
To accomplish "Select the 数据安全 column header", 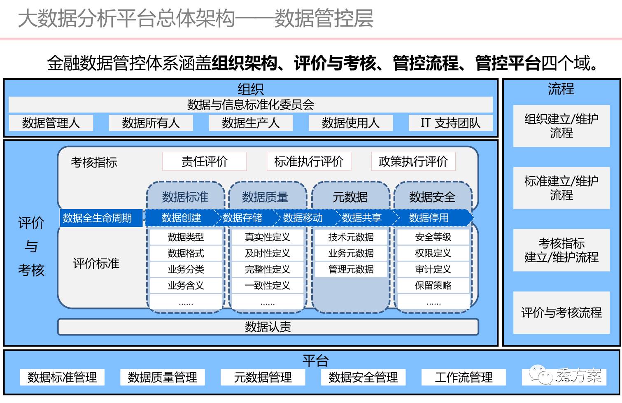I will [432, 197].
